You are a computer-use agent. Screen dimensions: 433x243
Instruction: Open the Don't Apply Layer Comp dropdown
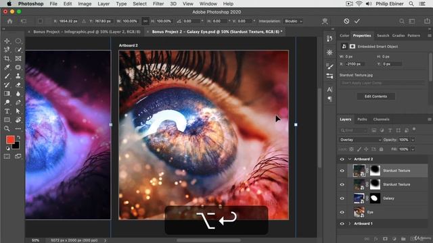tap(383, 83)
